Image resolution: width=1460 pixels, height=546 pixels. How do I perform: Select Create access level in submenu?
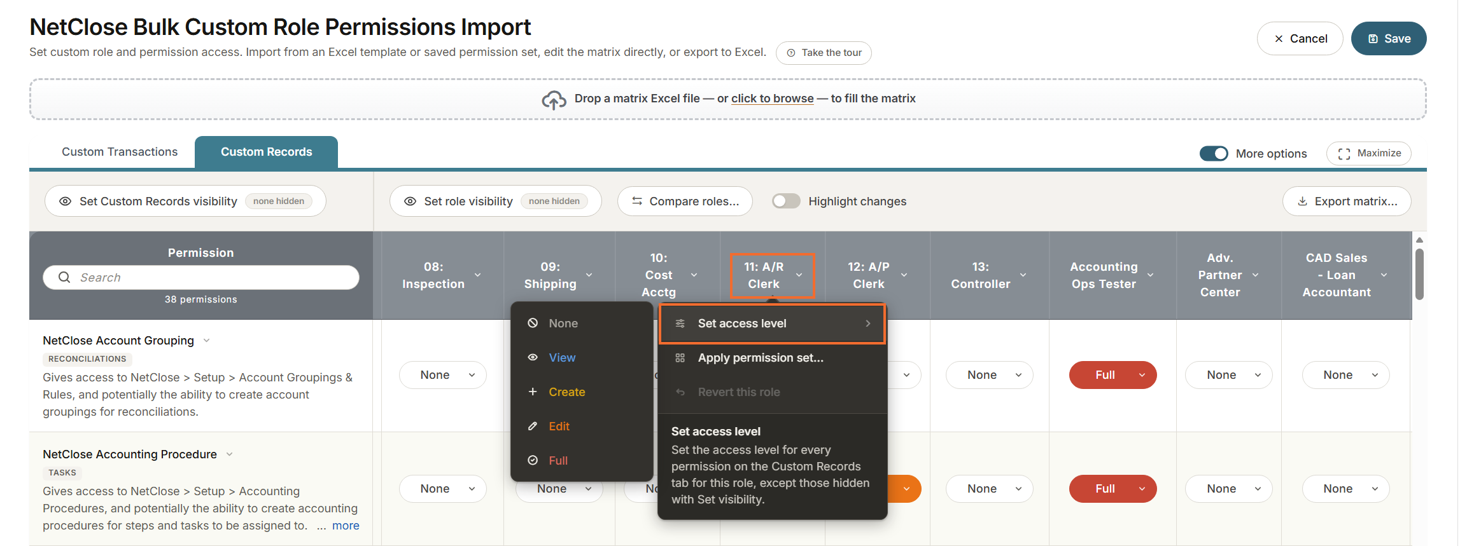(582, 392)
